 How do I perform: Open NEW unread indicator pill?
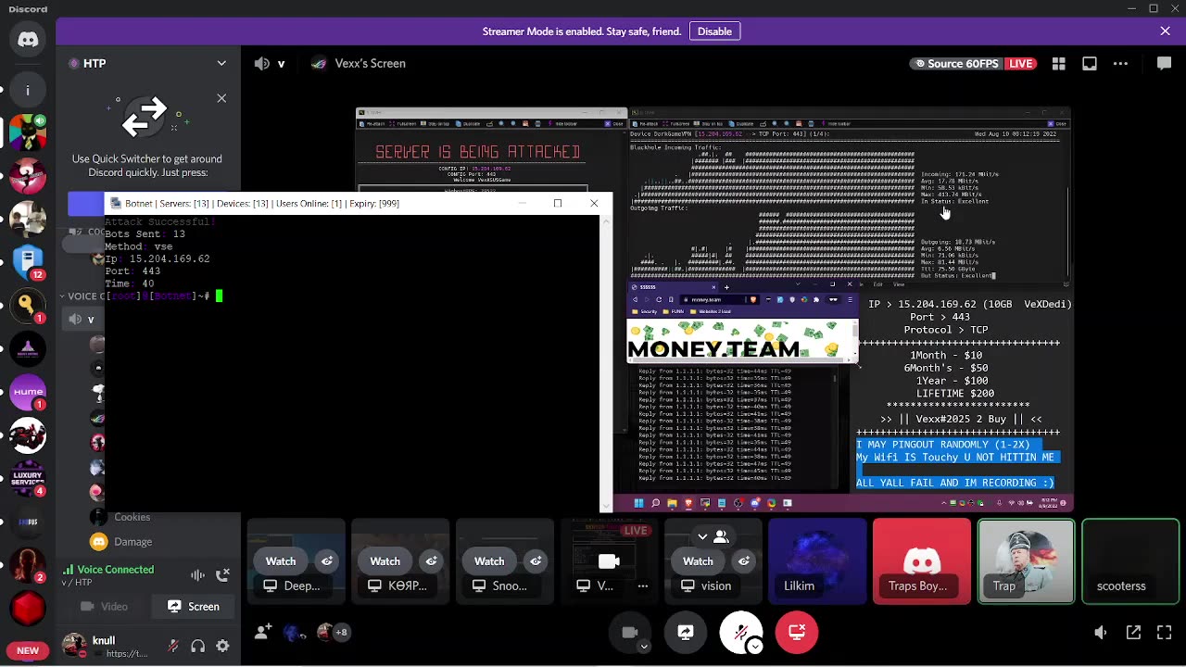tap(28, 650)
